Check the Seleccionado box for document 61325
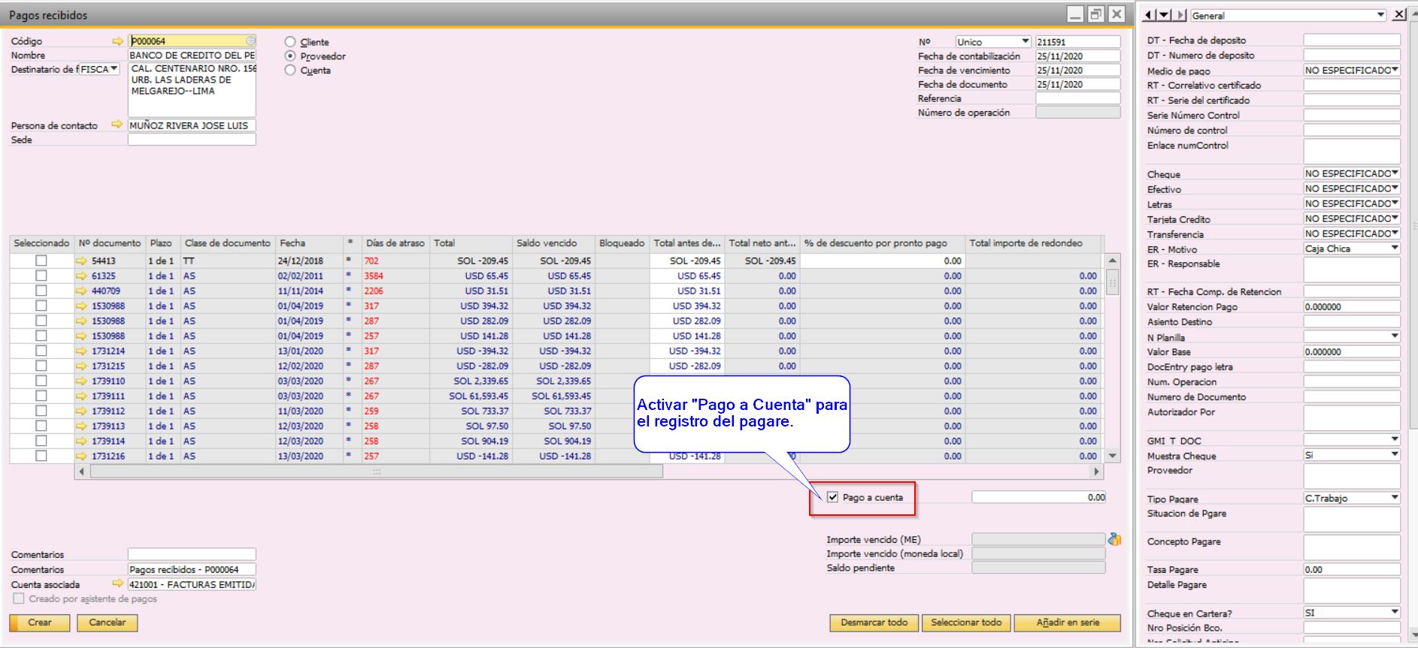This screenshot has height=648, width=1418. (x=41, y=276)
